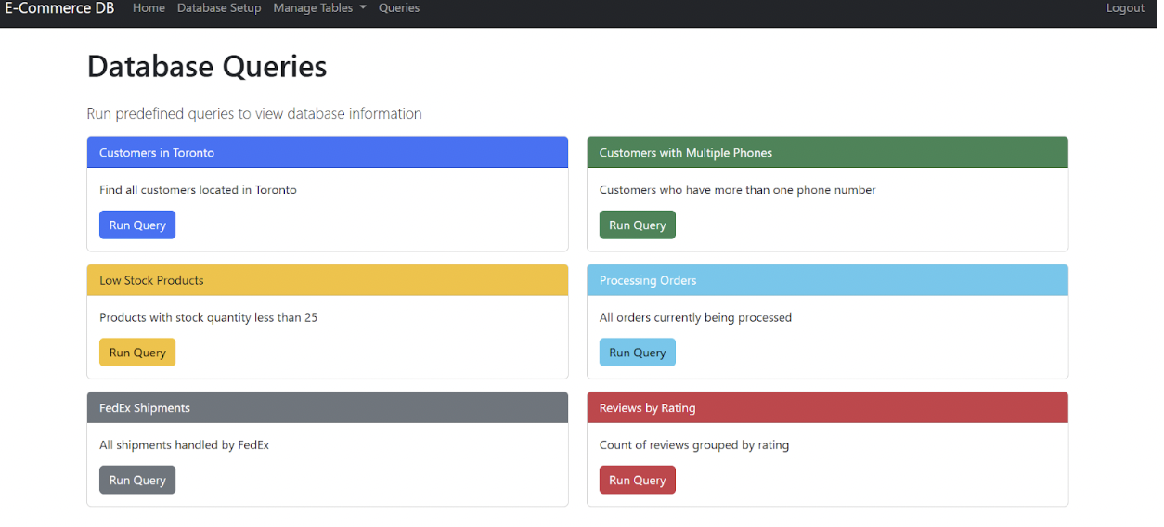Run the Processing Orders query
Image resolution: width=1164 pixels, height=527 pixels.
click(637, 353)
